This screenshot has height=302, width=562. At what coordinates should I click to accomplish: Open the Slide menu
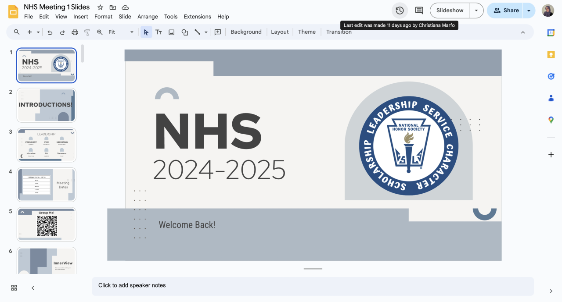(x=125, y=17)
